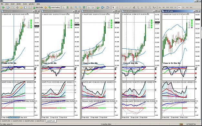Open the Insert menu
The width and height of the screenshot is (202, 126).
click(13, 4)
